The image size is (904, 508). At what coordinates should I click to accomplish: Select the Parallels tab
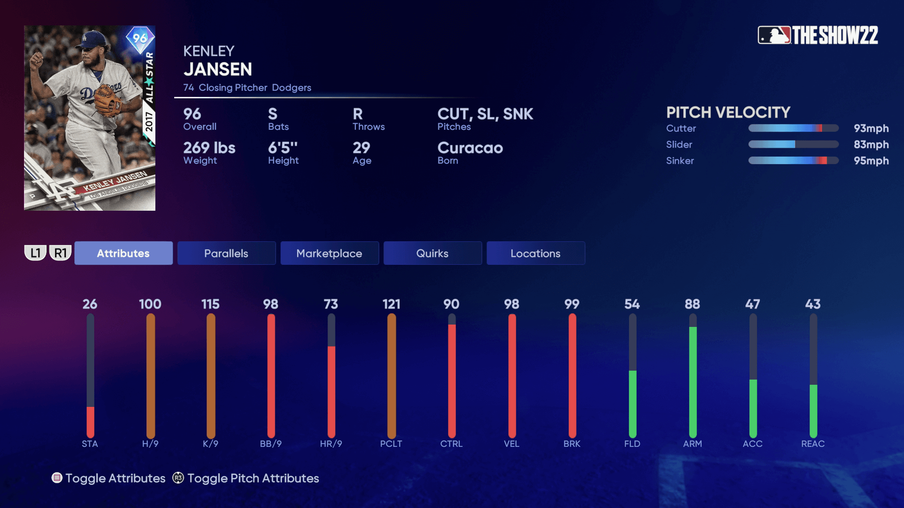click(x=226, y=253)
